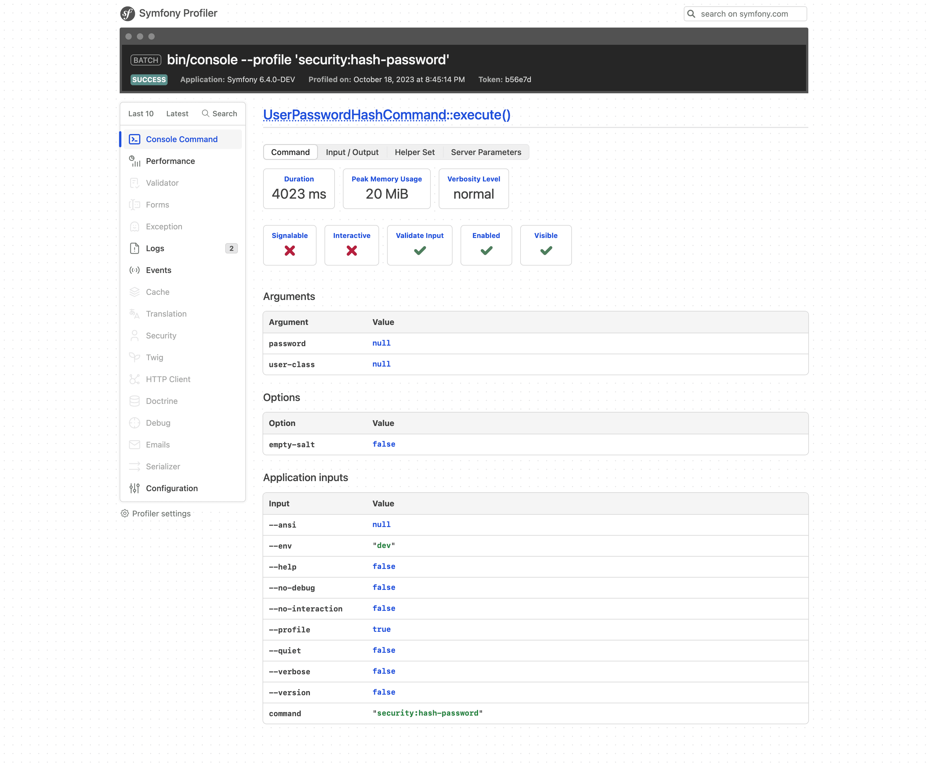View the Logs panel with 2 entries
The height and width of the screenshot is (767, 928).
click(x=155, y=248)
